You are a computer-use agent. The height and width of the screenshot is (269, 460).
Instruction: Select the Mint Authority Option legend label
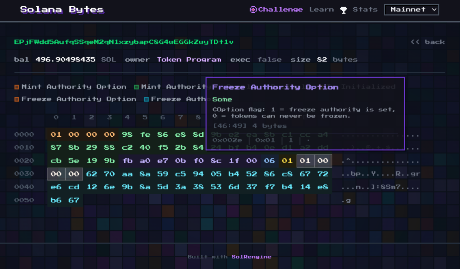click(74, 87)
